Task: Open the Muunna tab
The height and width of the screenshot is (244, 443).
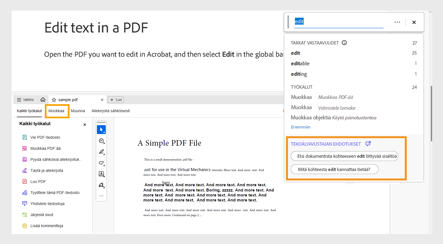Action: point(78,111)
